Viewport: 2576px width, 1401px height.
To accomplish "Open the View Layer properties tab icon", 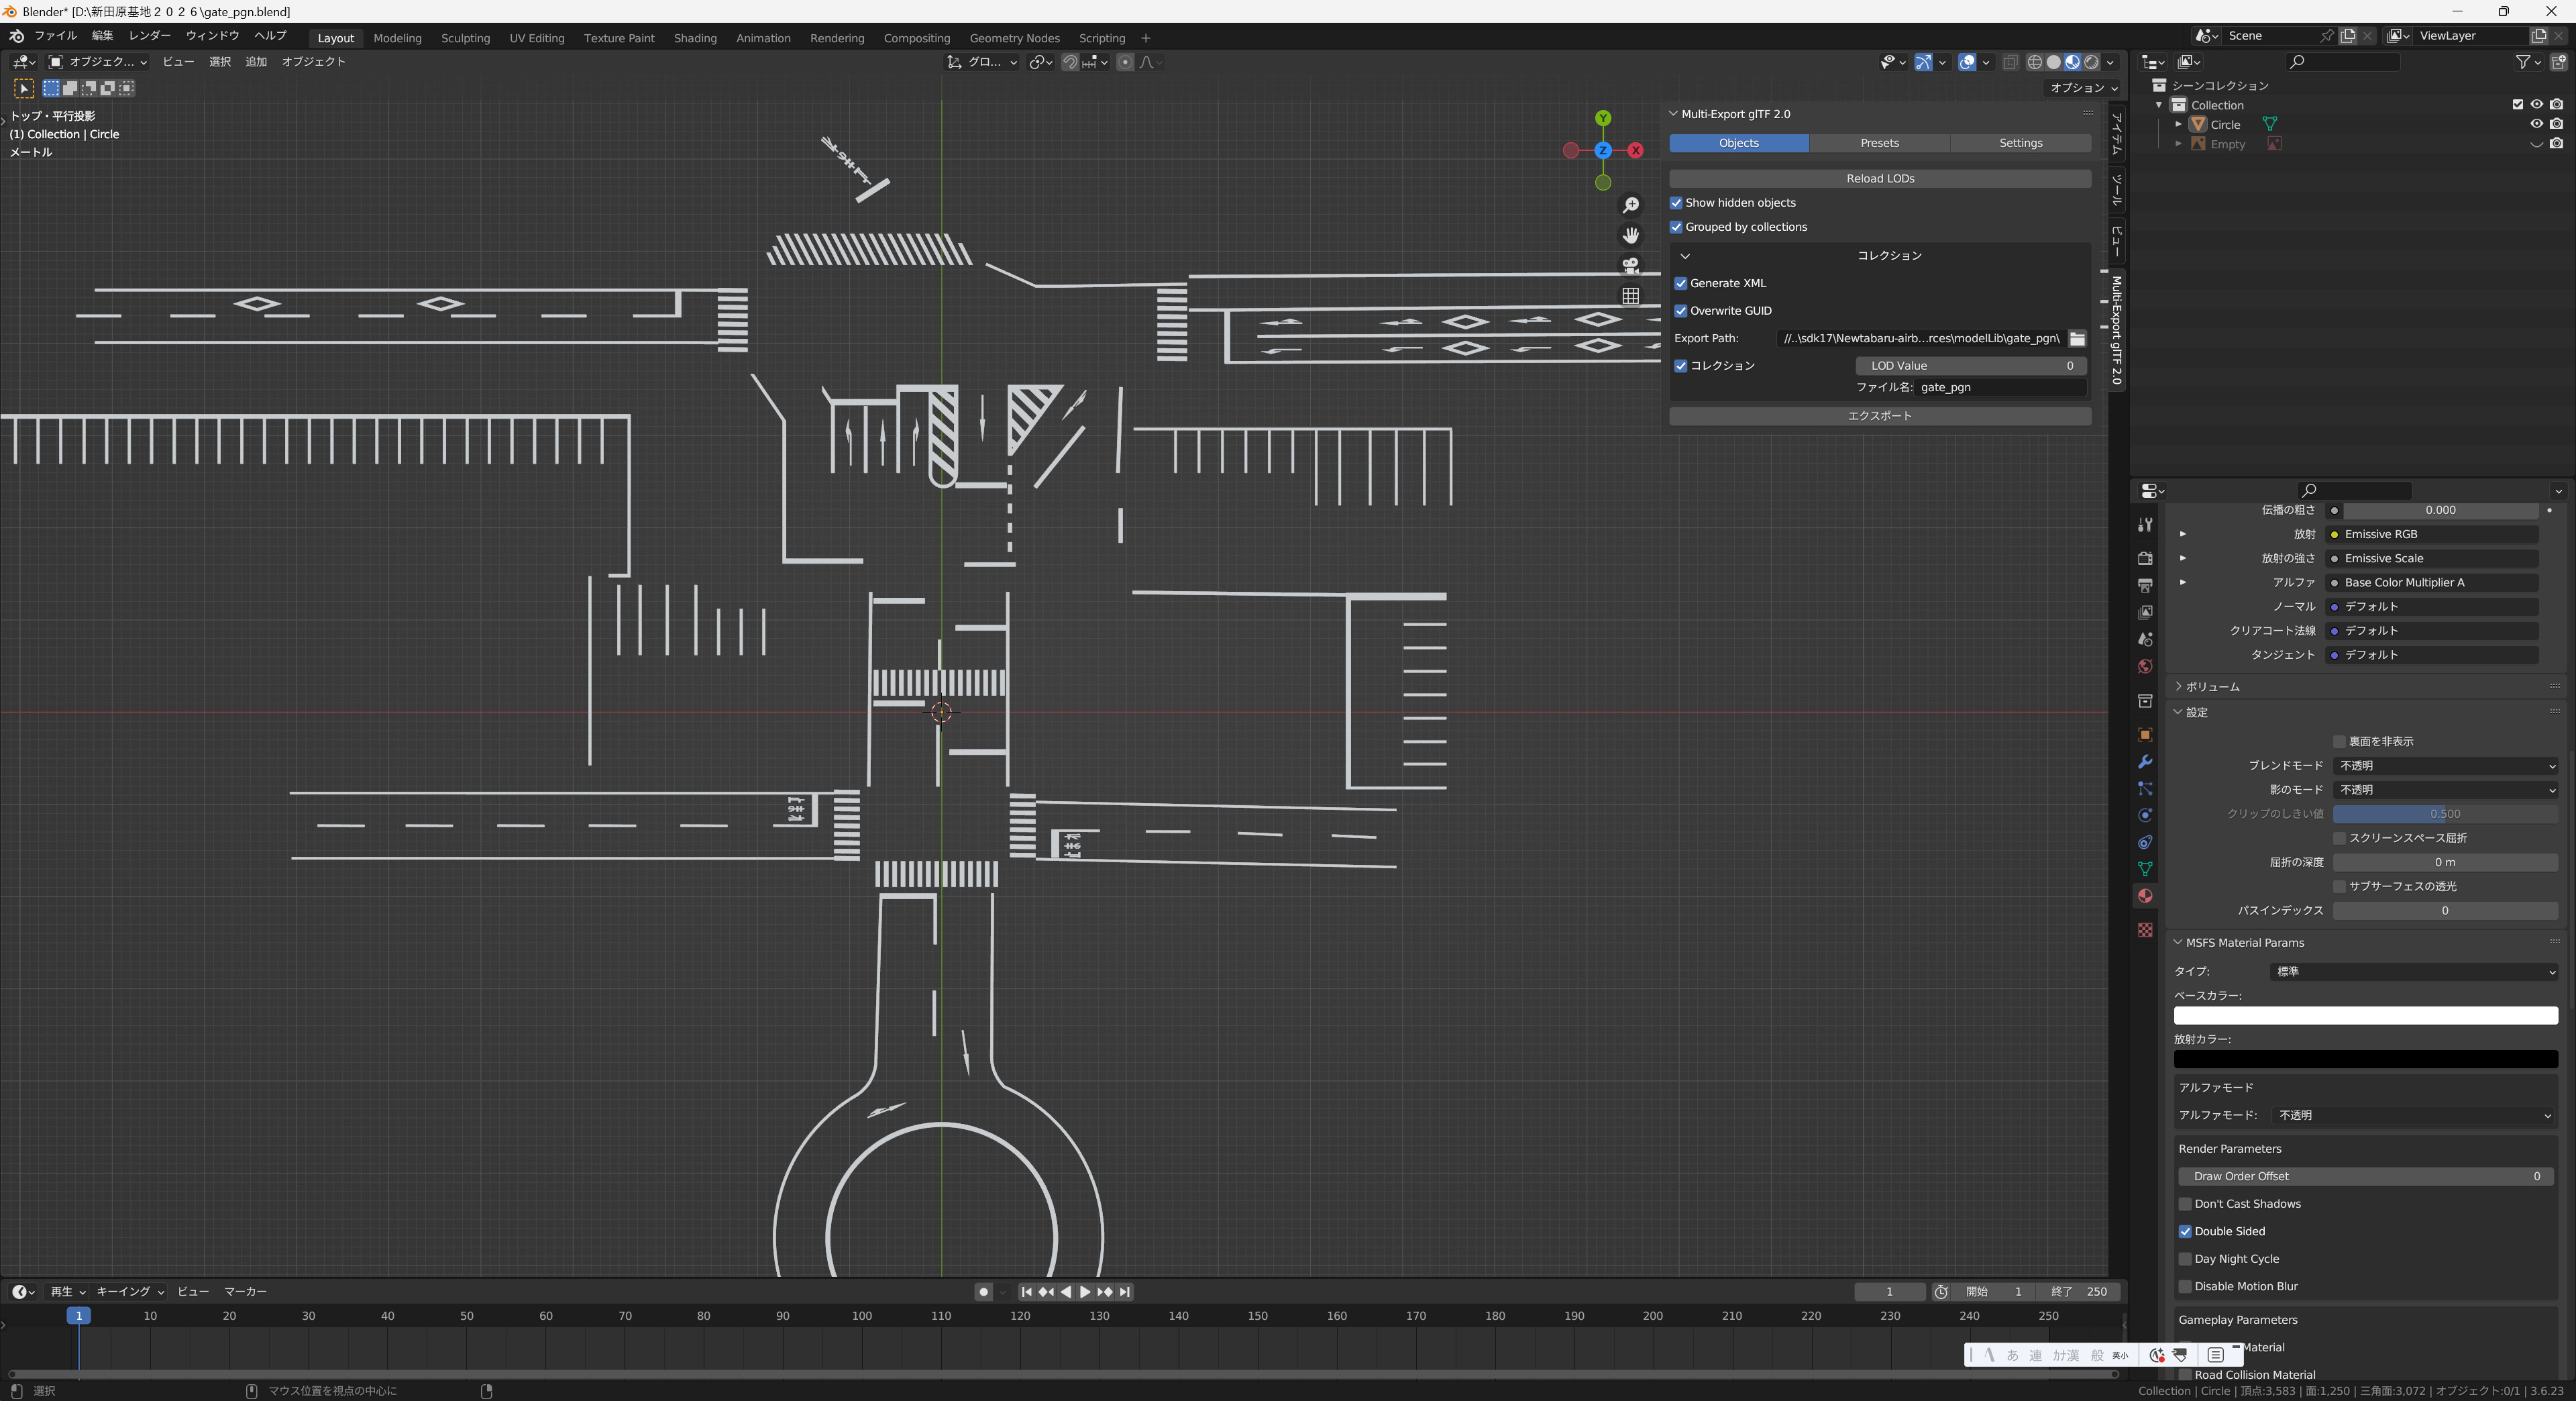I will [2144, 612].
